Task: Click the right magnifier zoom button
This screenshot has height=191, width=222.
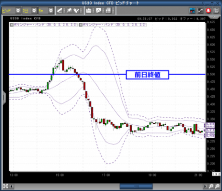Action: pos(217,186)
